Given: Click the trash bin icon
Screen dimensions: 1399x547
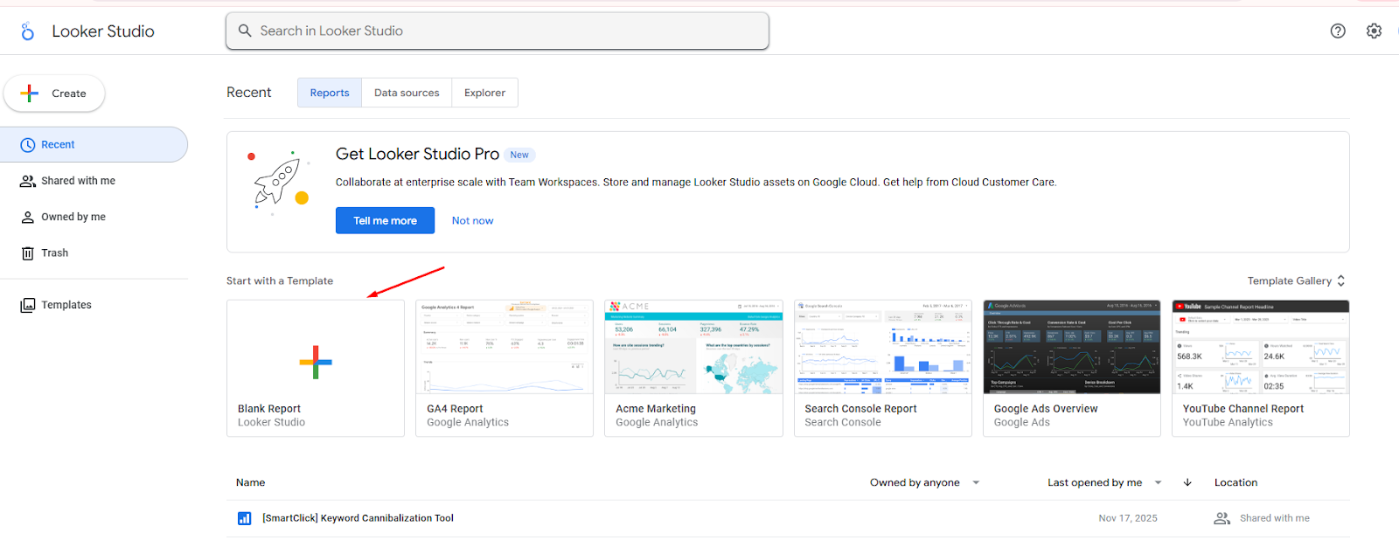Looking at the screenshot, I should pos(28,253).
